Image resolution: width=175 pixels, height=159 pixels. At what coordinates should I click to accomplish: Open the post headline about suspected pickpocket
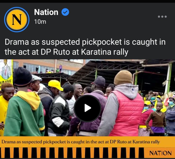pos(85,47)
